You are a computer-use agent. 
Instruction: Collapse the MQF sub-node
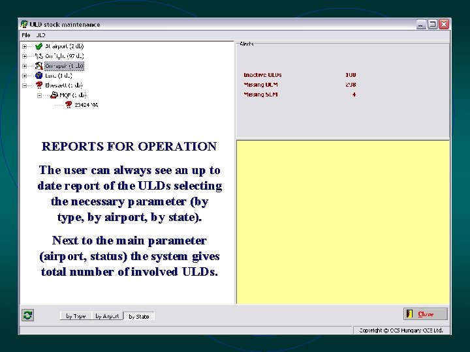pyautogui.click(x=39, y=95)
